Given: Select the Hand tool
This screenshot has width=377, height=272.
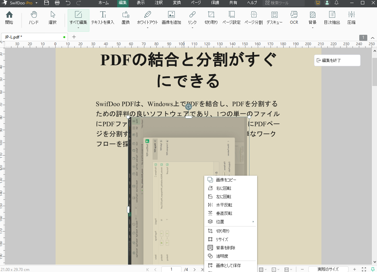Looking at the screenshot, I should 33,18.
